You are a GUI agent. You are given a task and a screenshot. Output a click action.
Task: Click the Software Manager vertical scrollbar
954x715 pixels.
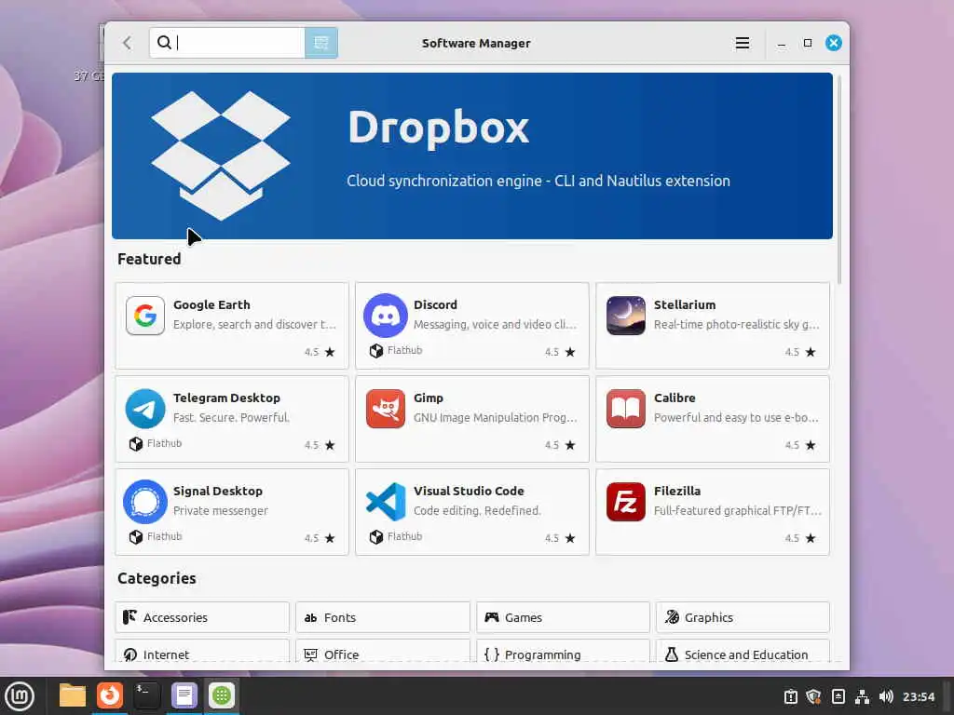[x=839, y=180]
